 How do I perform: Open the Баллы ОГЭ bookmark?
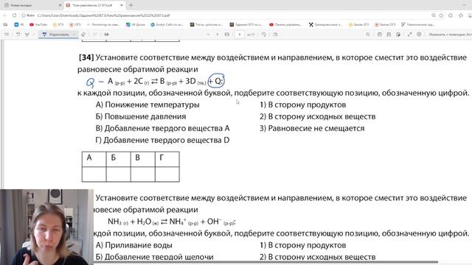[385, 24]
